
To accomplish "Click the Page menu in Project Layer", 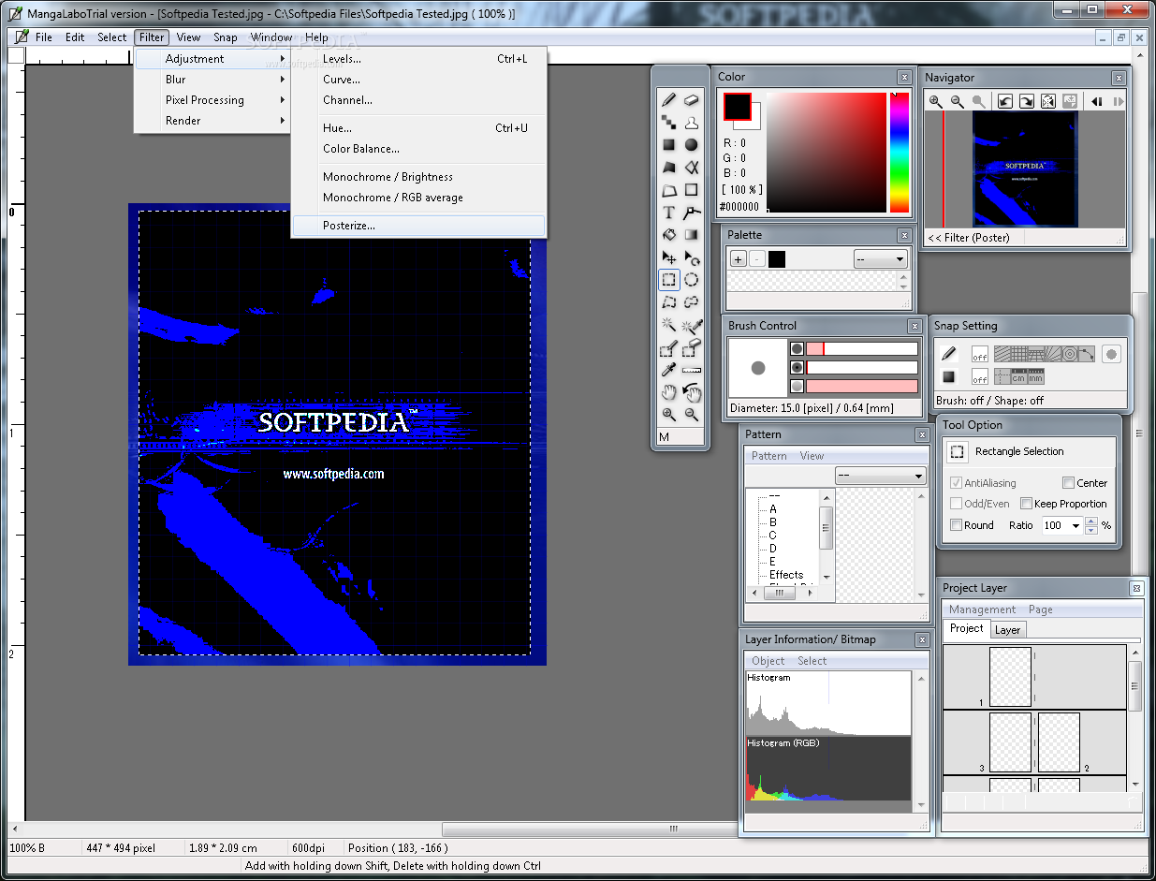I will (x=1040, y=609).
